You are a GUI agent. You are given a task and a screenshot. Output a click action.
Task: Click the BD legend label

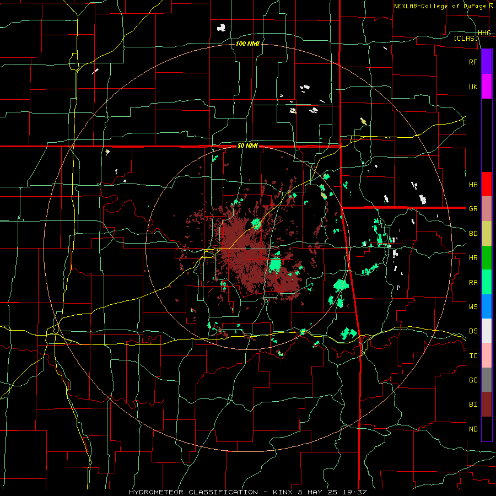tap(473, 233)
